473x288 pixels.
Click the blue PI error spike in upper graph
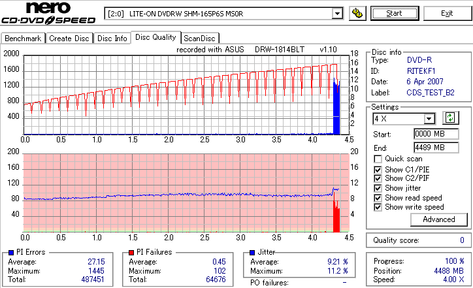coord(336,106)
